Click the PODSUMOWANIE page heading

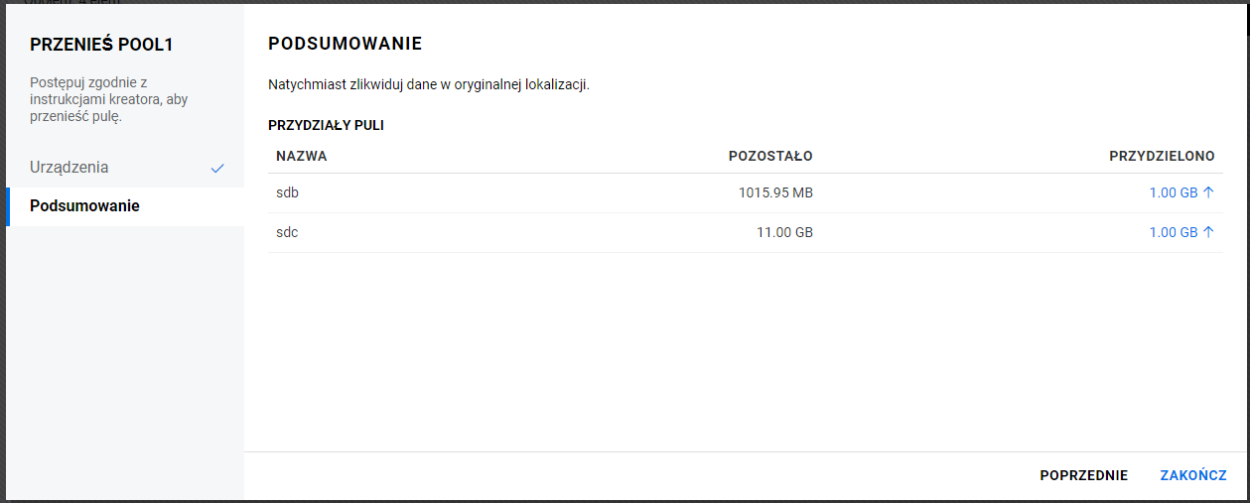346,44
